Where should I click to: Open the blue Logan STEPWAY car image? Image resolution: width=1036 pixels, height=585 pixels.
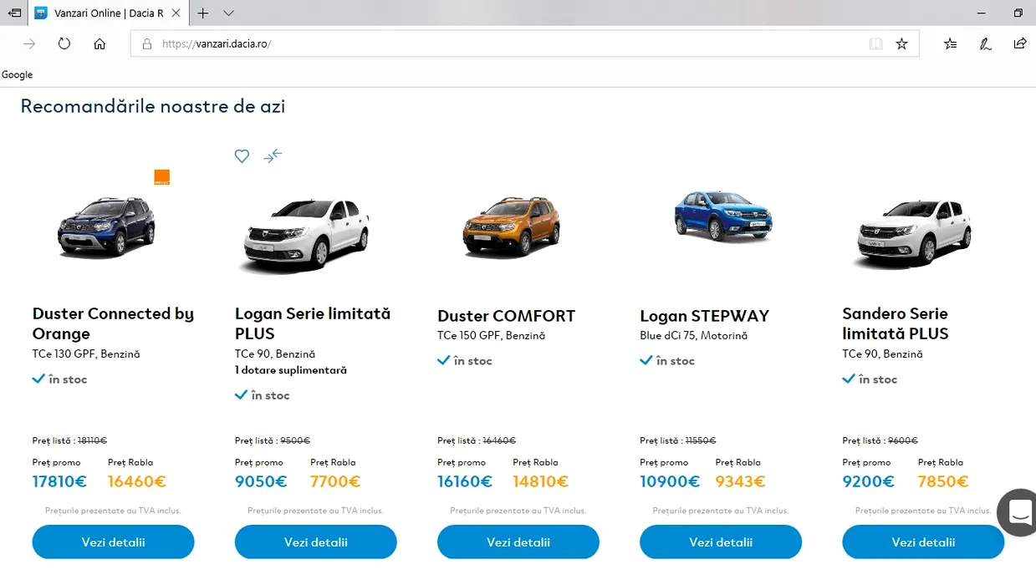coord(724,215)
